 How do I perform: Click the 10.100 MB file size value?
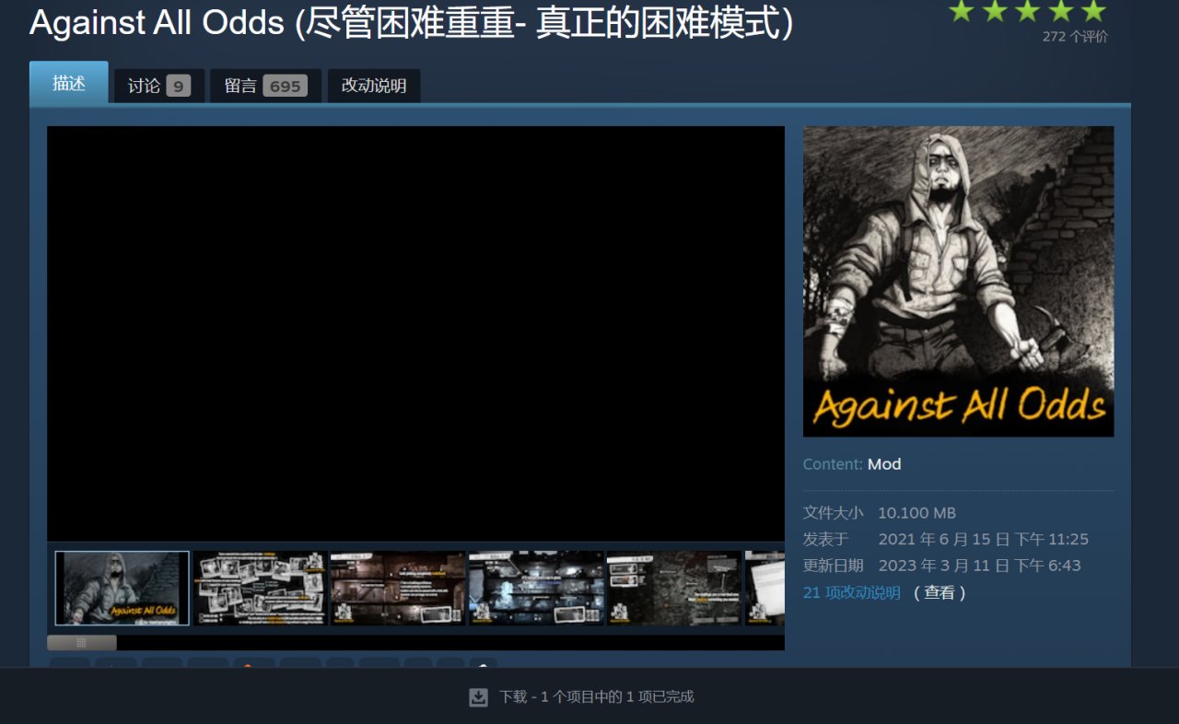[x=916, y=513]
